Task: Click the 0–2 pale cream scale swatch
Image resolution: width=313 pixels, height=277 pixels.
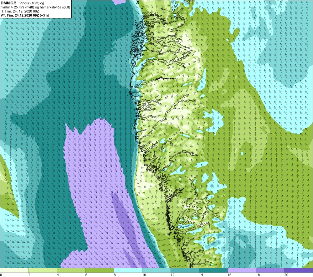Action: point(14,270)
